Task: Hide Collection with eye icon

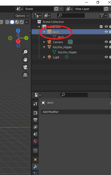Action: (106, 27)
